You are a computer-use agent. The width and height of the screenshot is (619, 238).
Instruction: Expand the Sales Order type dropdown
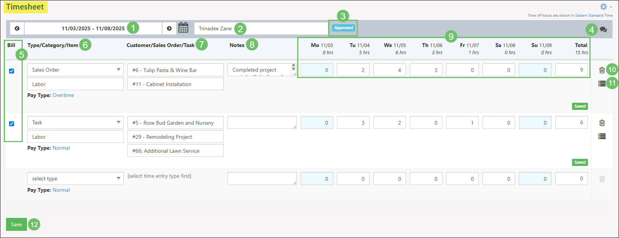tap(75, 70)
